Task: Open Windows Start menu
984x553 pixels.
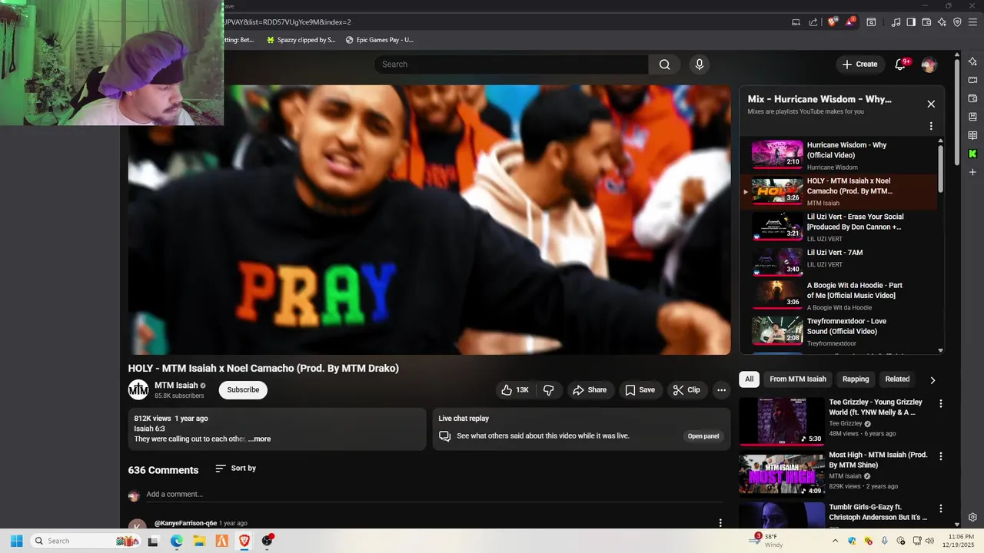Action: click(16, 541)
